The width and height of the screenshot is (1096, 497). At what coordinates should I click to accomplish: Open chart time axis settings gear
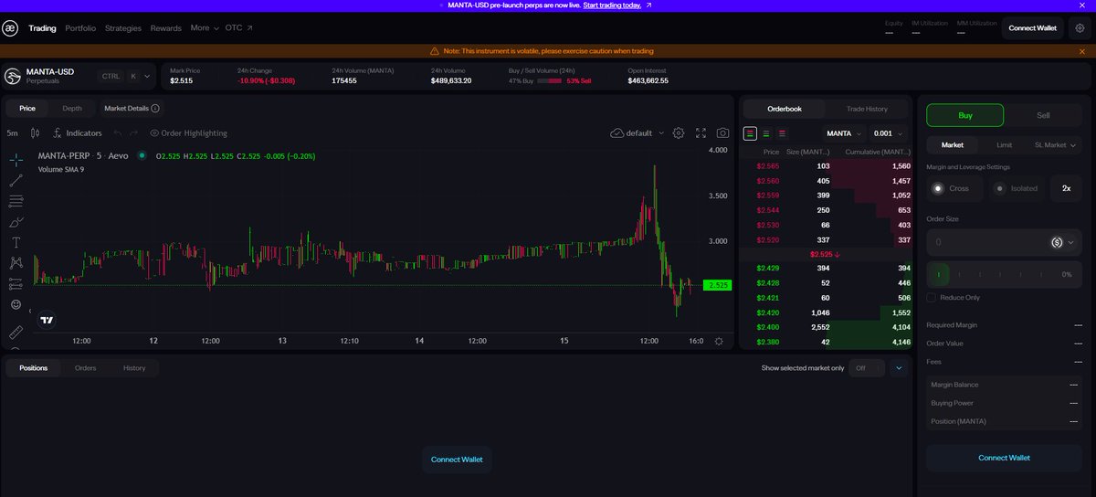tap(719, 341)
